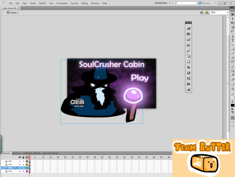
Task: Activate the Eraser tool
Action: (x=233, y=80)
